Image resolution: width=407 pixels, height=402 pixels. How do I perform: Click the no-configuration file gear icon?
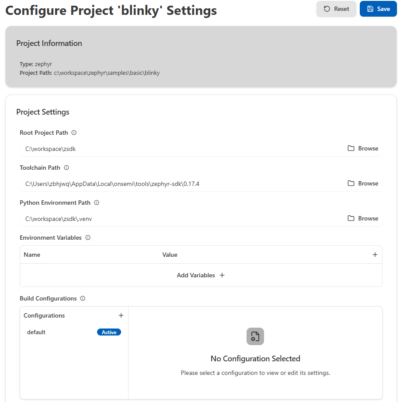[x=255, y=336]
